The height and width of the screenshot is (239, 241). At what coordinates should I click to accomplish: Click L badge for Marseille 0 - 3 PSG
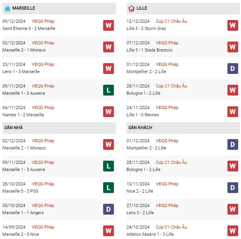(x=109, y=187)
